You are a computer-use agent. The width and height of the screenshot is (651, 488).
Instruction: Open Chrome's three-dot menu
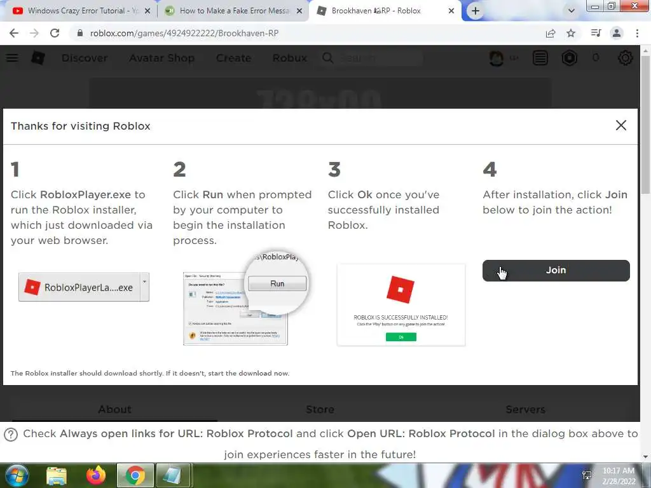637,33
